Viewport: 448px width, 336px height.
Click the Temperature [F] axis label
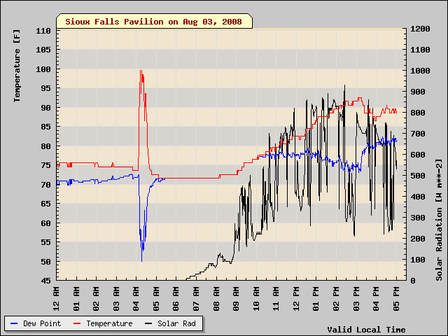tap(17, 64)
